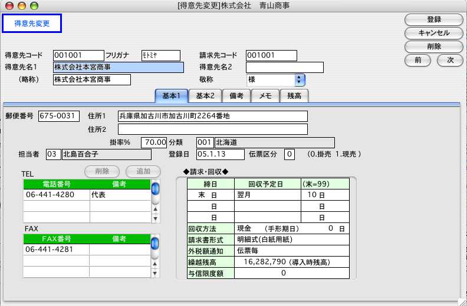Select the メモ tab
The height and width of the screenshot is (306, 467).
pyautogui.click(x=265, y=96)
